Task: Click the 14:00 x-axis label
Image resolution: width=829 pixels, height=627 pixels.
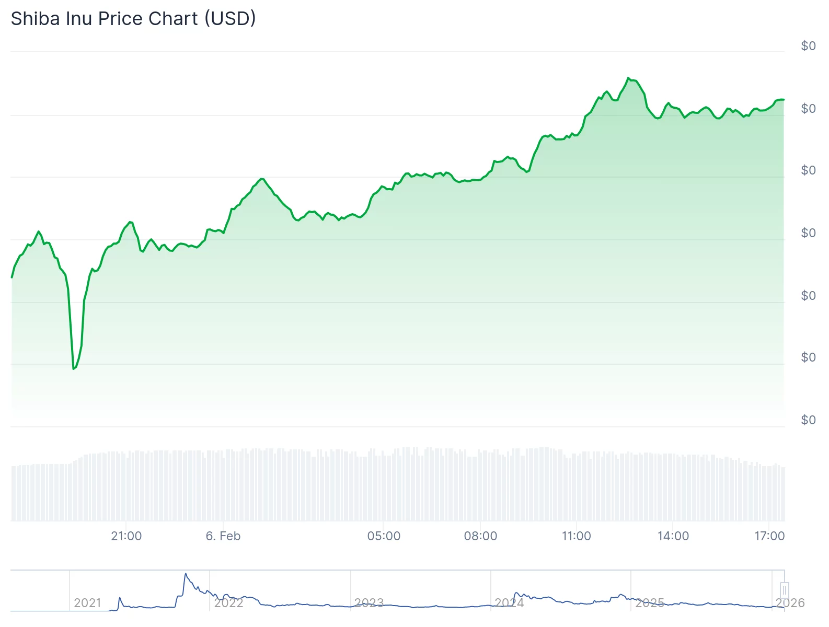Action: pyautogui.click(x=673, y=536)
